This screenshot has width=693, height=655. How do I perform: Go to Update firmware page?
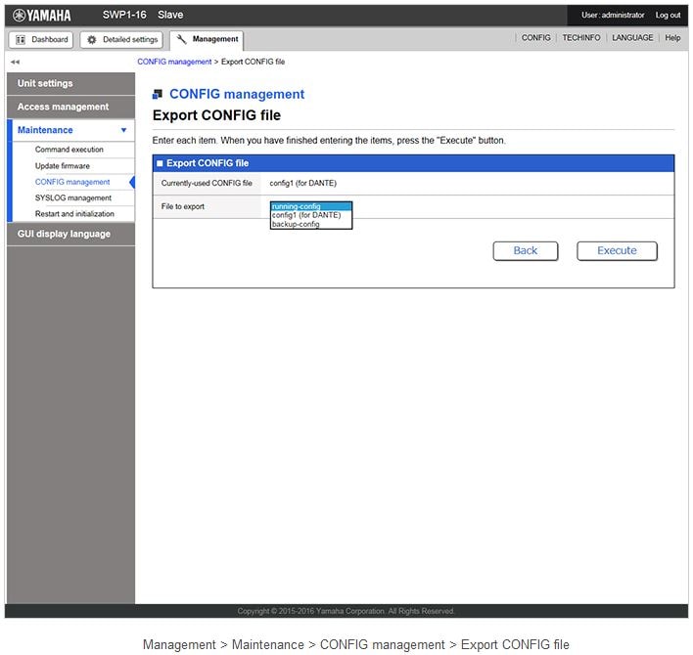point(63,166)
